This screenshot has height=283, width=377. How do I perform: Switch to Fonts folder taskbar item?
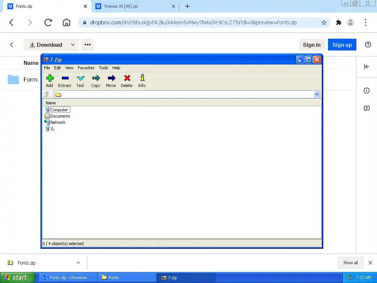click(x=127, y=277)
